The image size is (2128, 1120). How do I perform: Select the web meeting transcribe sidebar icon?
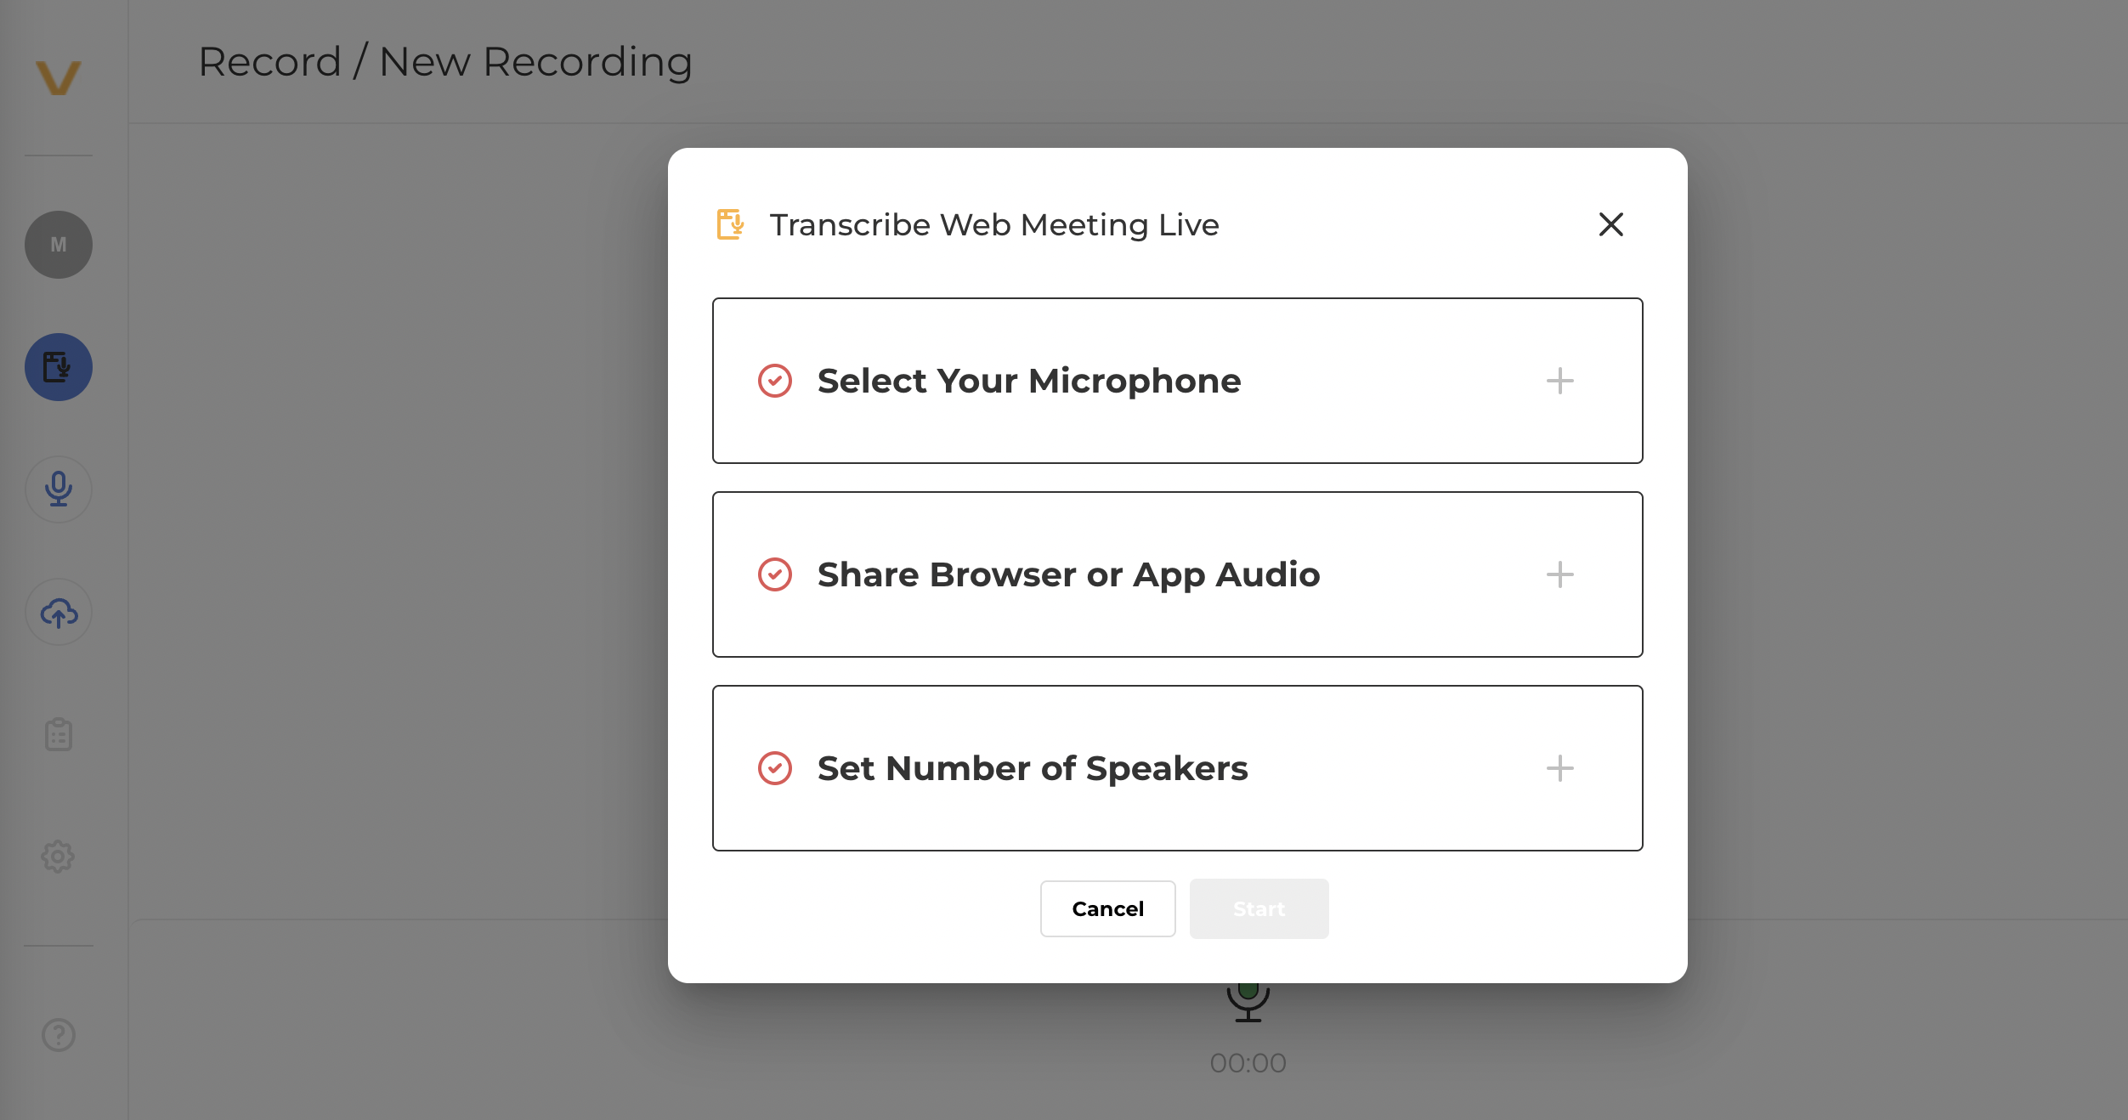pos(58,367)
